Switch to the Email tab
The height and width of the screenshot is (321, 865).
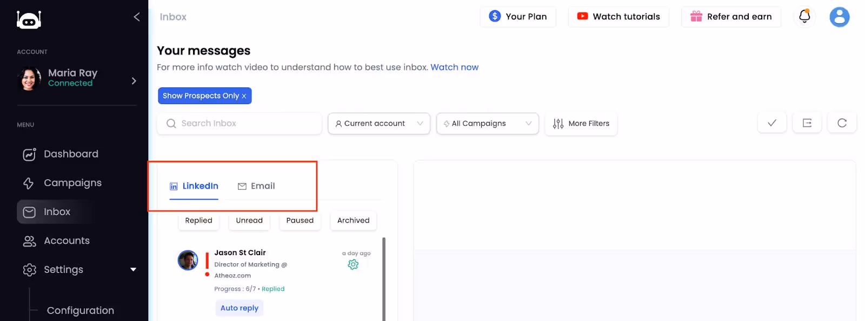(256, 186)
